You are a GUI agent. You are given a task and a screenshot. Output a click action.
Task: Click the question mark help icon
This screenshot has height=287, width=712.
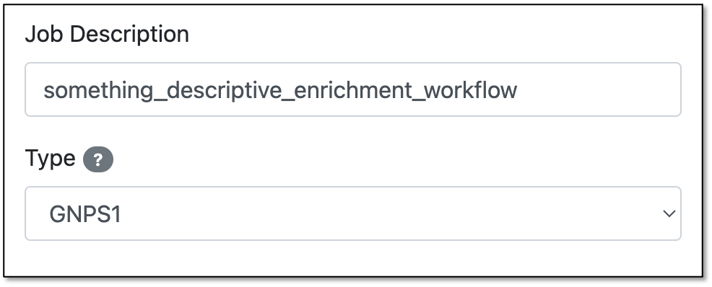tap(98, 159)
